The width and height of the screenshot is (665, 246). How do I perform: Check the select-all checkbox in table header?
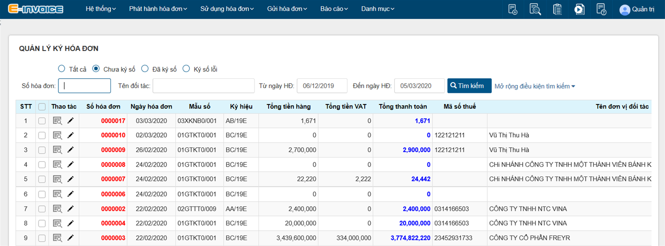tap(42, 106)
